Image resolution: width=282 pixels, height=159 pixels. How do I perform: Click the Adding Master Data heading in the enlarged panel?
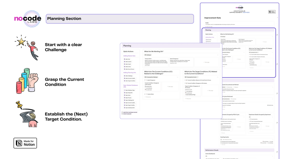[x=129, y=56]
